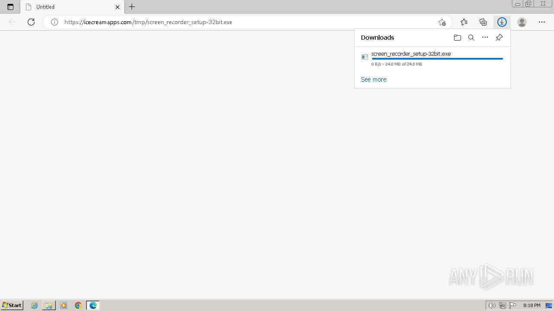Screen dimensions: 554x311
Task: Open the tab actions menu icon
Action: (x=10, y=7)
